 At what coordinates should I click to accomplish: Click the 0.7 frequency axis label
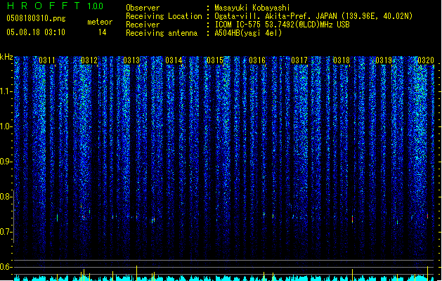pos(6,232)
